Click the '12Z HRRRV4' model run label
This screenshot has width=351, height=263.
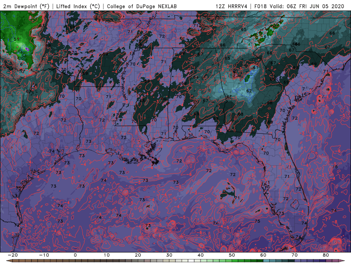pyautogui.click(x=232, y=6)
